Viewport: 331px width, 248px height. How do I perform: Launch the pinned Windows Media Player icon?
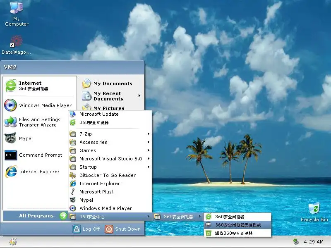(11, 105)
